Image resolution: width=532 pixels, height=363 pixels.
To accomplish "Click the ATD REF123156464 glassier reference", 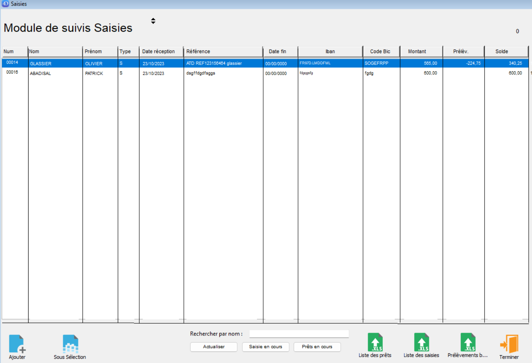I will tap(214, 63).
